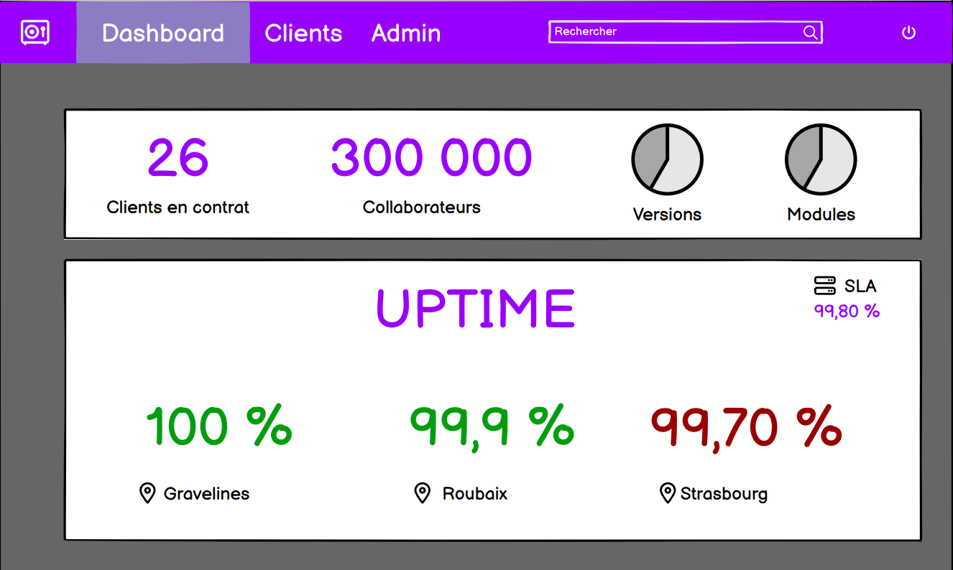953x570 pixels.
Task: Click the Gravelines location pin icon
Action: [x=147, y=493]
